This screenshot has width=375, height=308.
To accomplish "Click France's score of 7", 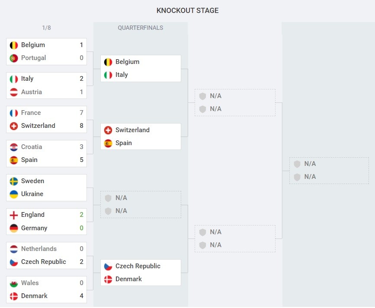I will pos(81,113).
